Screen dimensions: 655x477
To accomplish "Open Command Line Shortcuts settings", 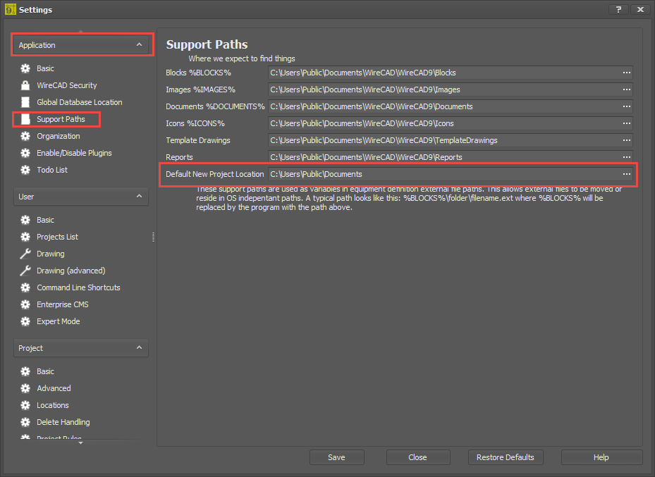I will pyautogui.click(x=78, y=287).
